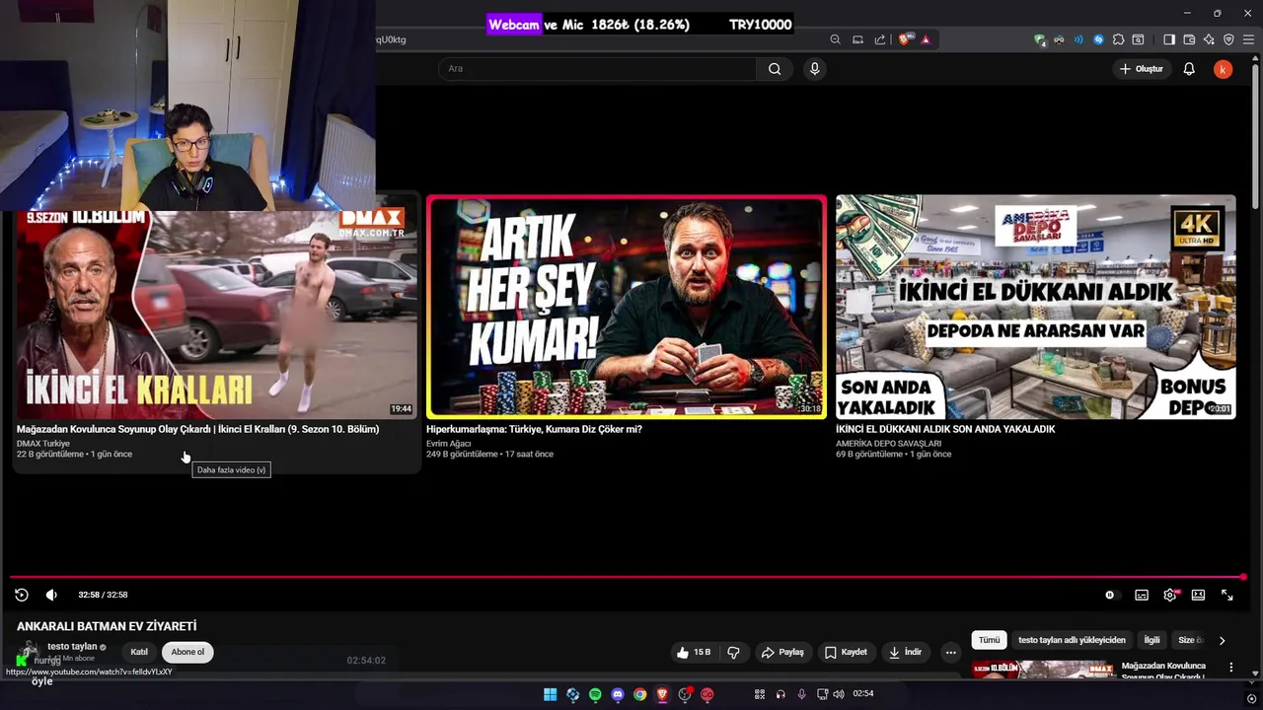The image size is (1263, 710).
Task: Open the Hiperkumarlaşma video title link
Action: (x=534, y=429)
